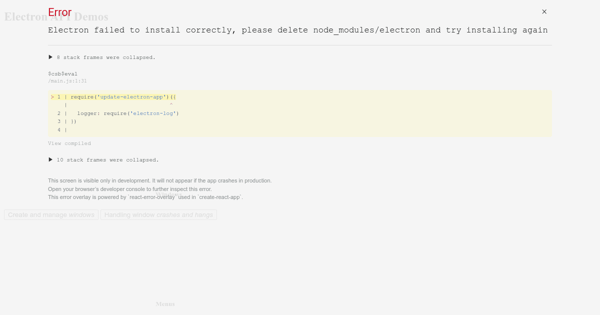Click the red Error heading
This screenshot has height=315, width=600.
coord(59,12)
